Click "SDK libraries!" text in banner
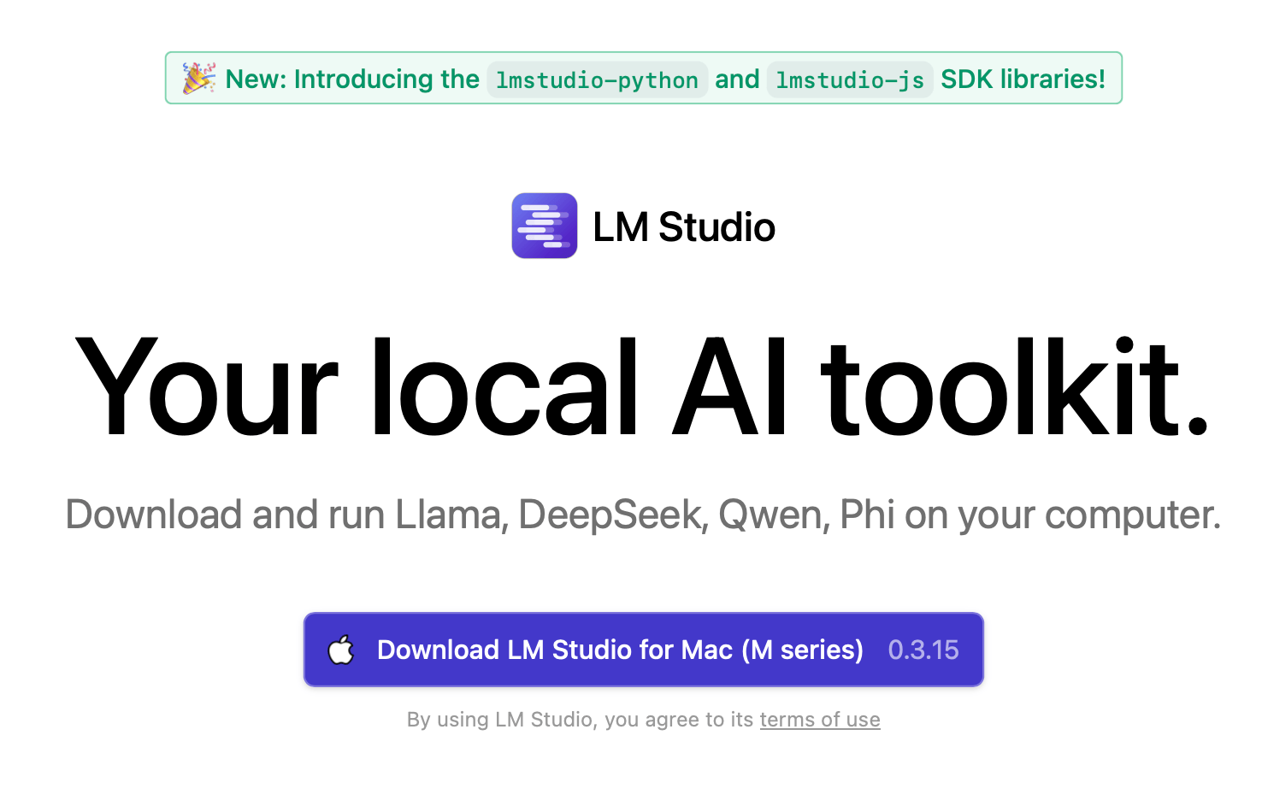 [1023, 79]
